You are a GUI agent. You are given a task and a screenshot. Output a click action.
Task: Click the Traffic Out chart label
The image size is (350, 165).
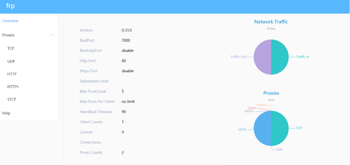click(x=238, y=57)
